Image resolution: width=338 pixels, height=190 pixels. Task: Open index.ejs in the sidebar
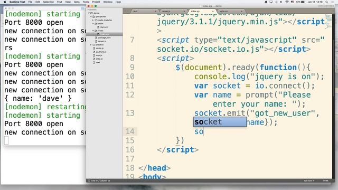[105, 34]
